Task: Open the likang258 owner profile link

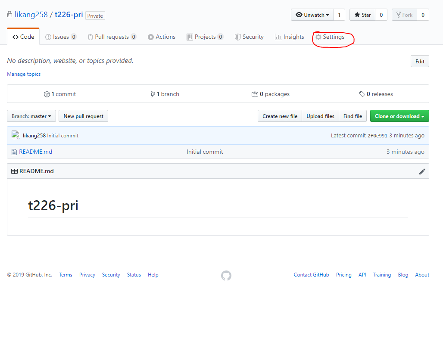Action: 31,14
